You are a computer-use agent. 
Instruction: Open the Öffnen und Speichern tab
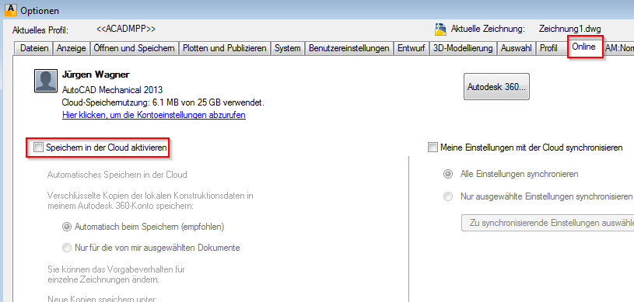135,48
